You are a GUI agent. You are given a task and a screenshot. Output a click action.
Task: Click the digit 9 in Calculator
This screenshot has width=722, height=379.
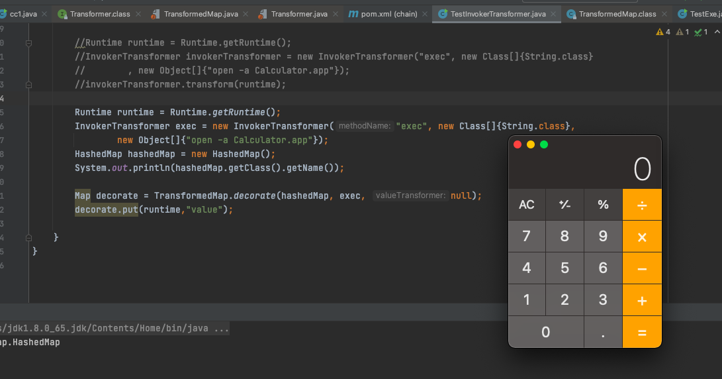click(x=603, y=237)
